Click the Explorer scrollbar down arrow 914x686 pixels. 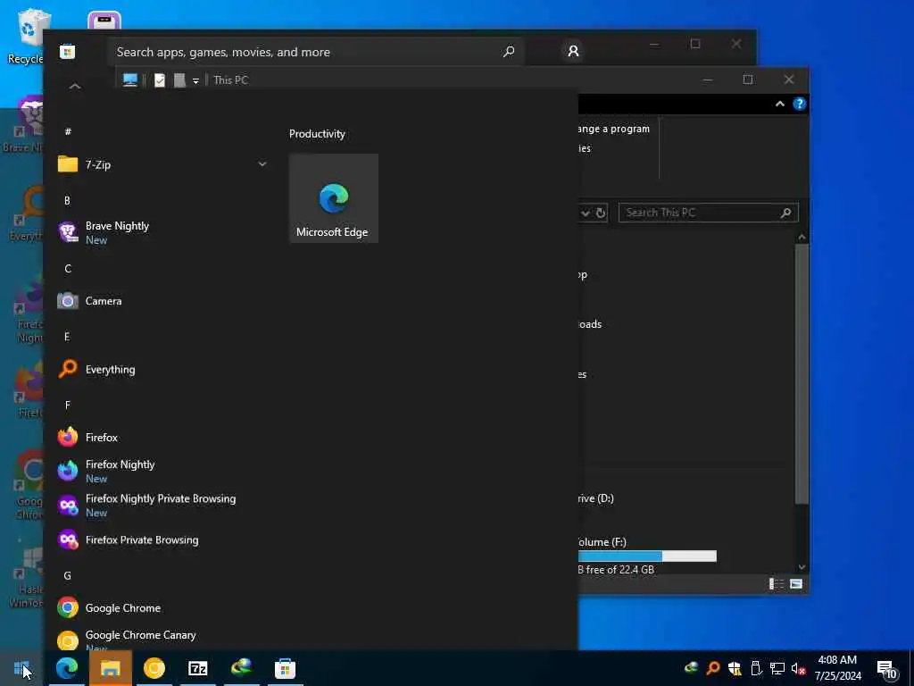point(802,567)
